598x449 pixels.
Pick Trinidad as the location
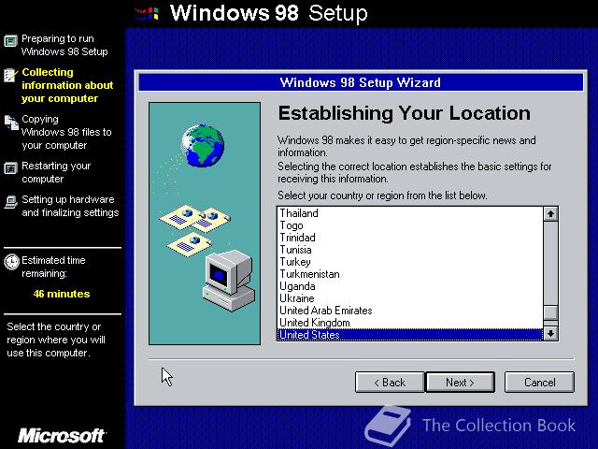click(410, 238)
